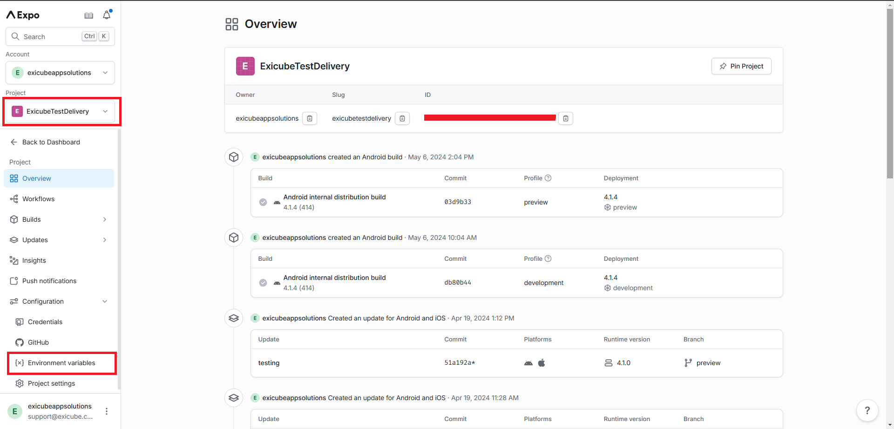The image size is (894, 429).
Task: Click Back to Dashboard link
Action: pos(51,142)
